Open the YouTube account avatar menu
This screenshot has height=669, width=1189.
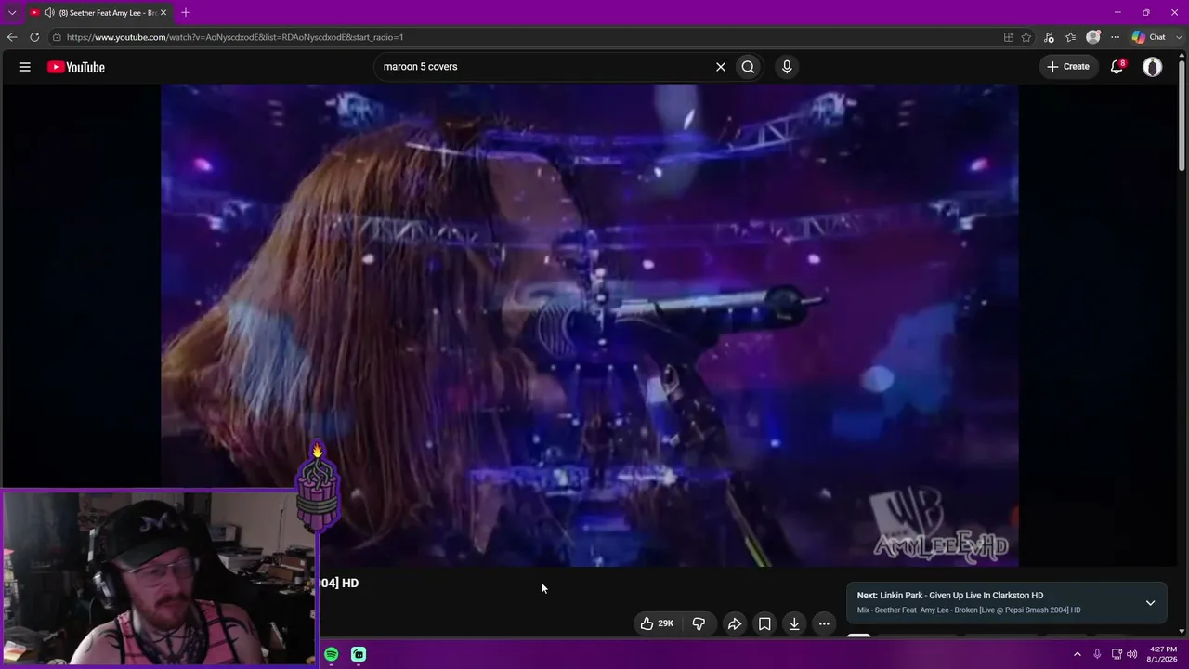tap(1152, 67)
